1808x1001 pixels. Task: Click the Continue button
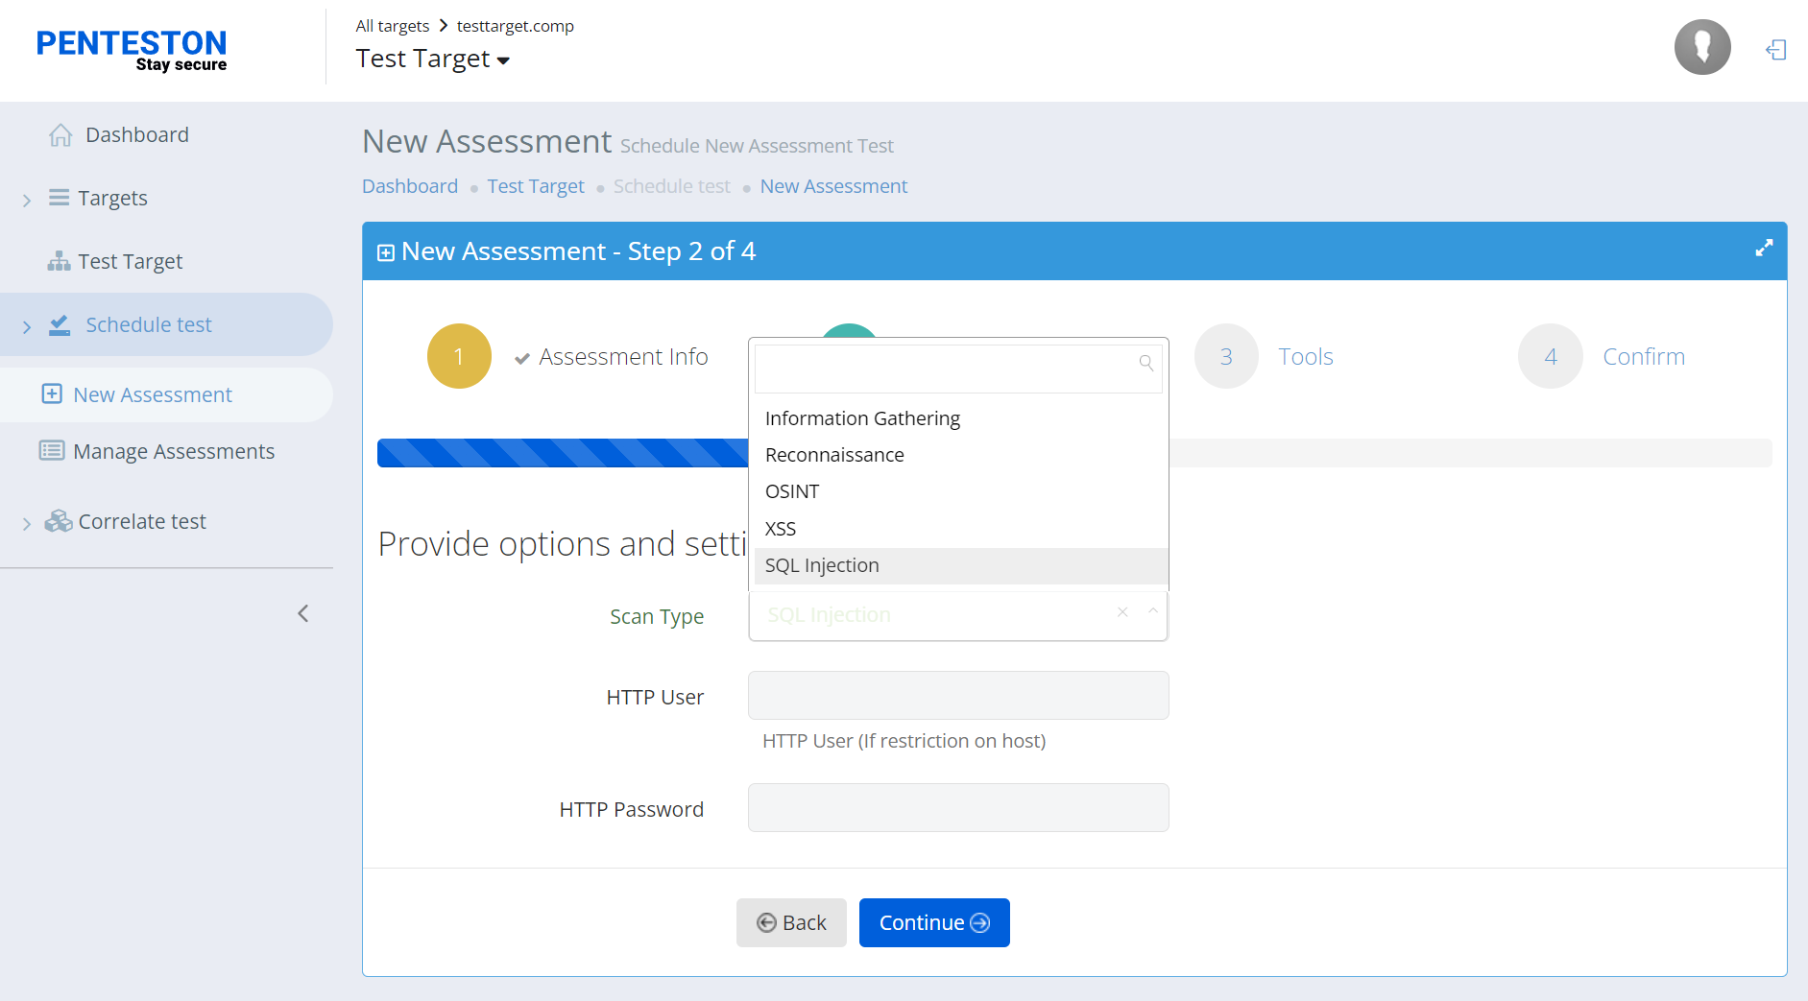coord(933,922)
